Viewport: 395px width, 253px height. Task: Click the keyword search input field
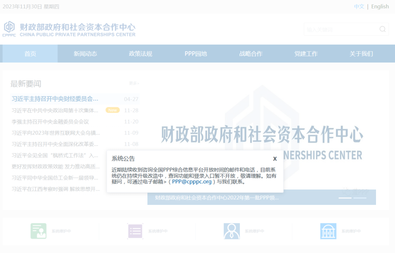coord(340,30)
